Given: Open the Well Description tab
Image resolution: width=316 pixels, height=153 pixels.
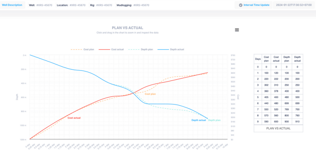Looking at the screenshot, I should pyautogui.click(x=12, y=5).
